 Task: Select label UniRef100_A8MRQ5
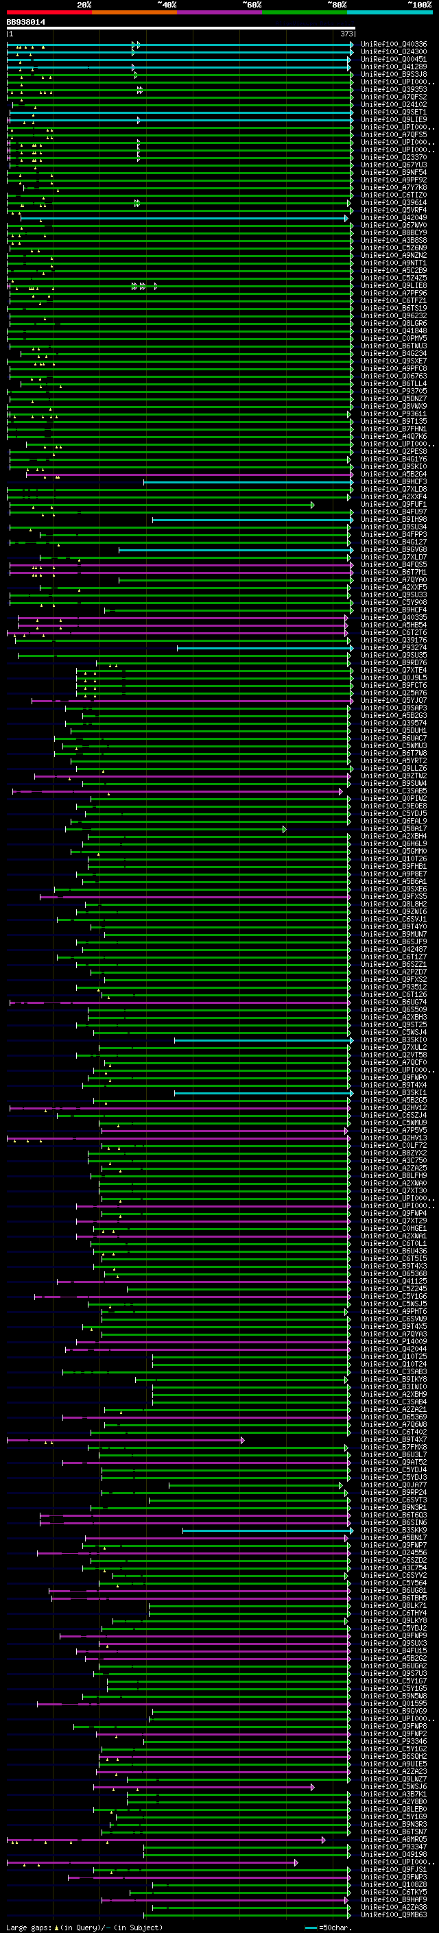[x=394, y=1838]
